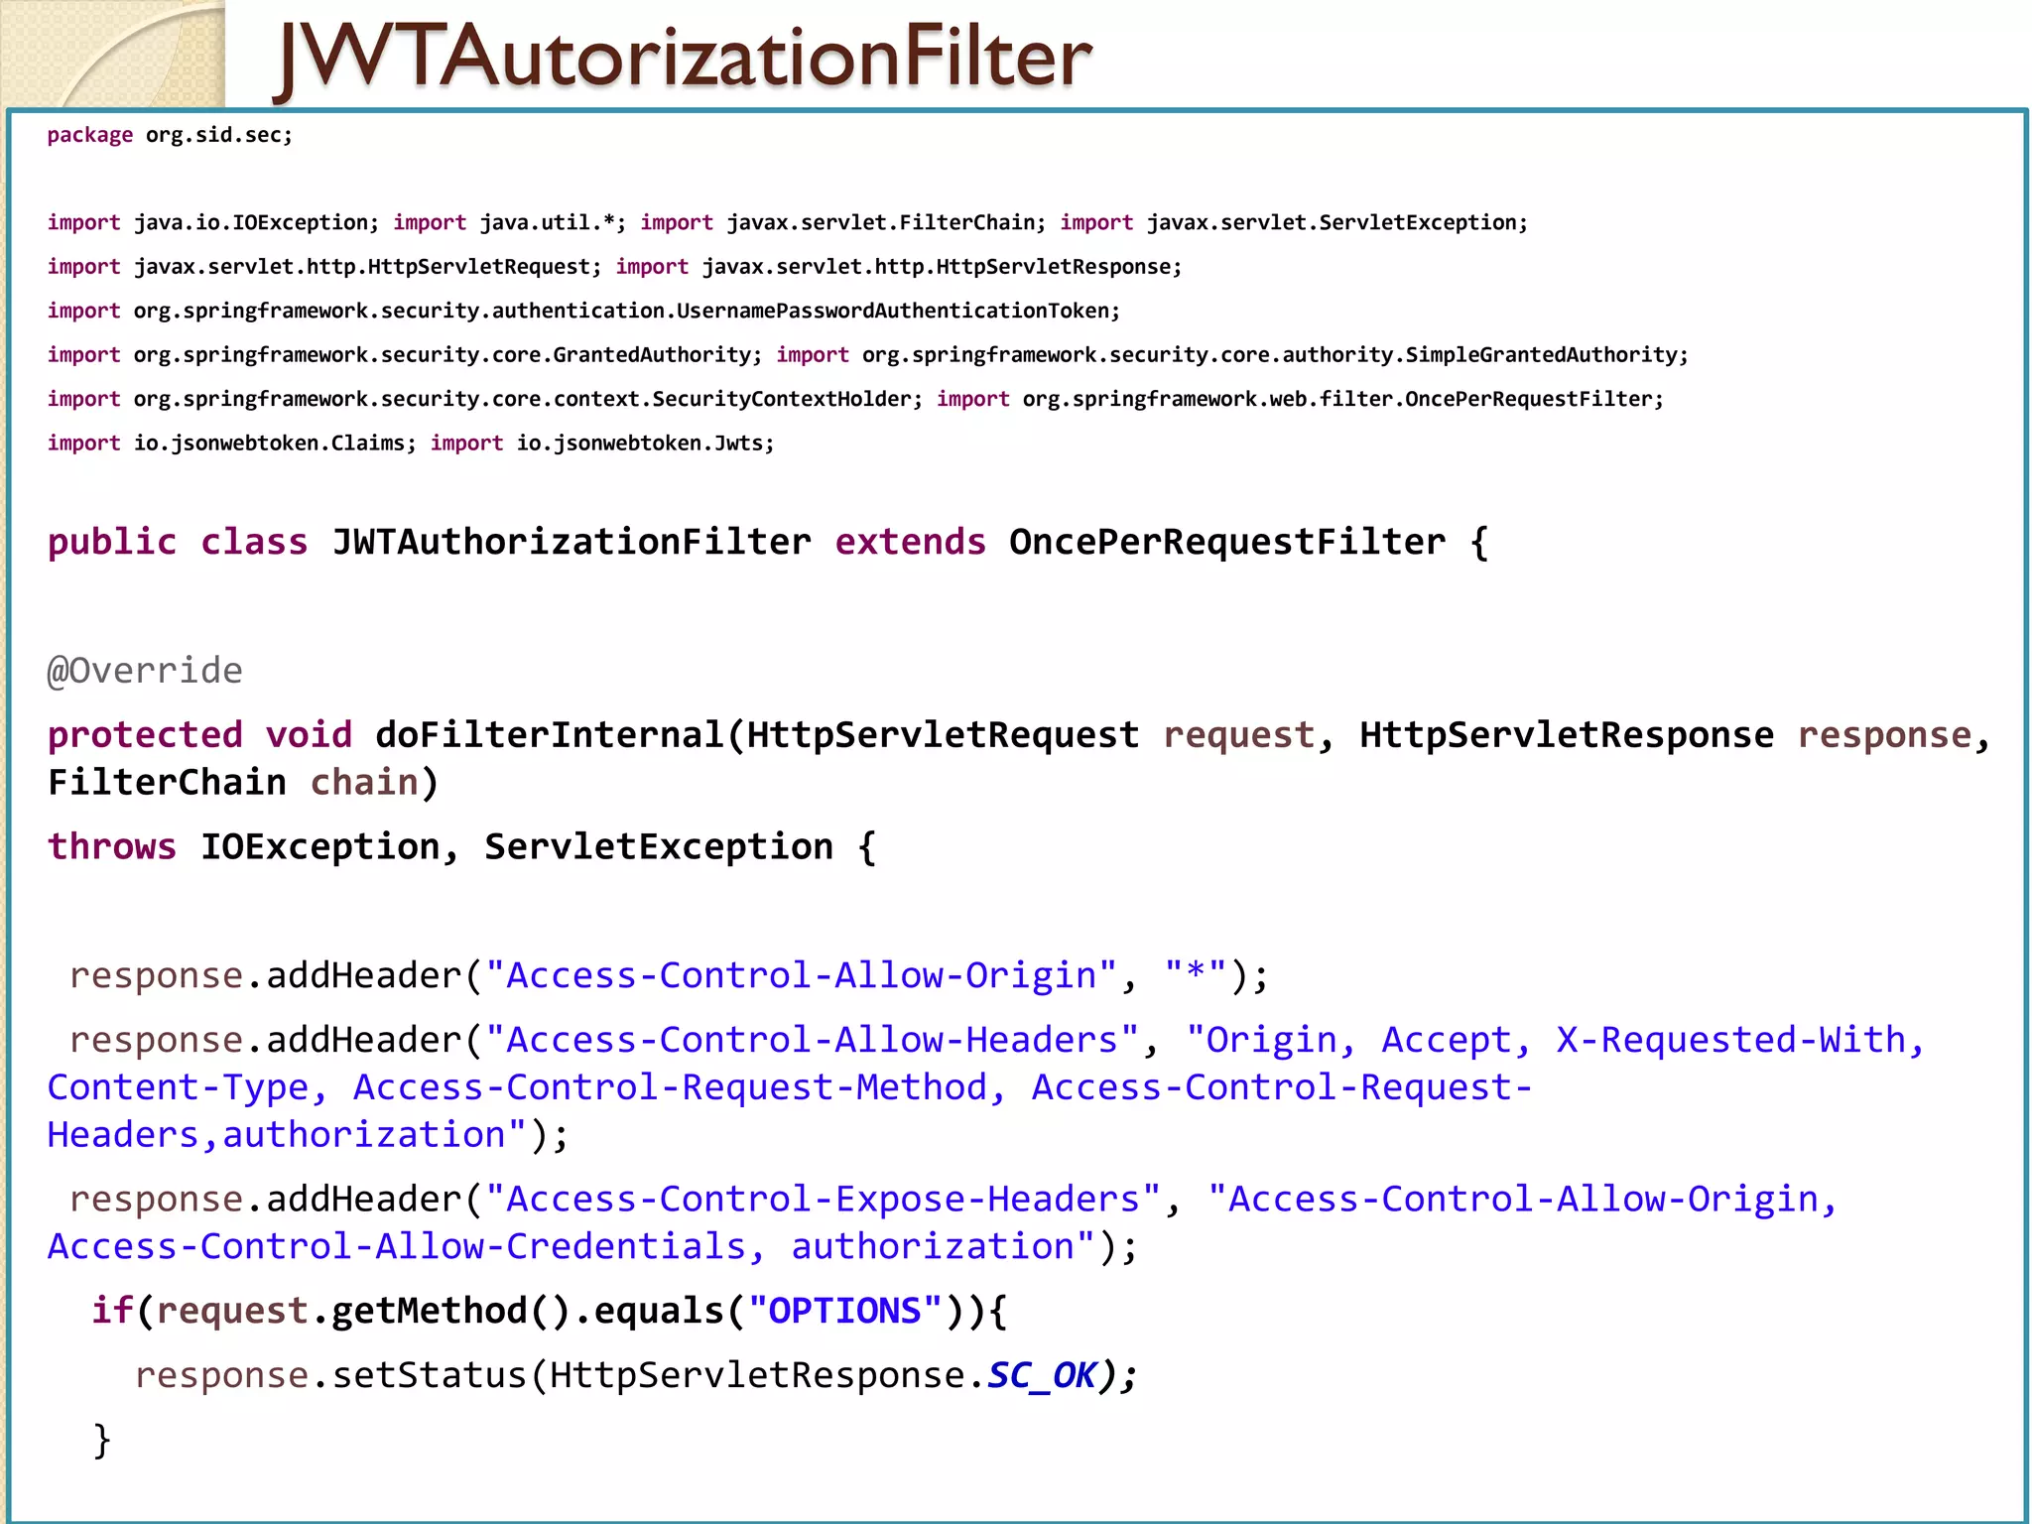2032x1524 pixels.
Task: Click the SimpleGrantedAuthority import statement
Action: 1231,355
